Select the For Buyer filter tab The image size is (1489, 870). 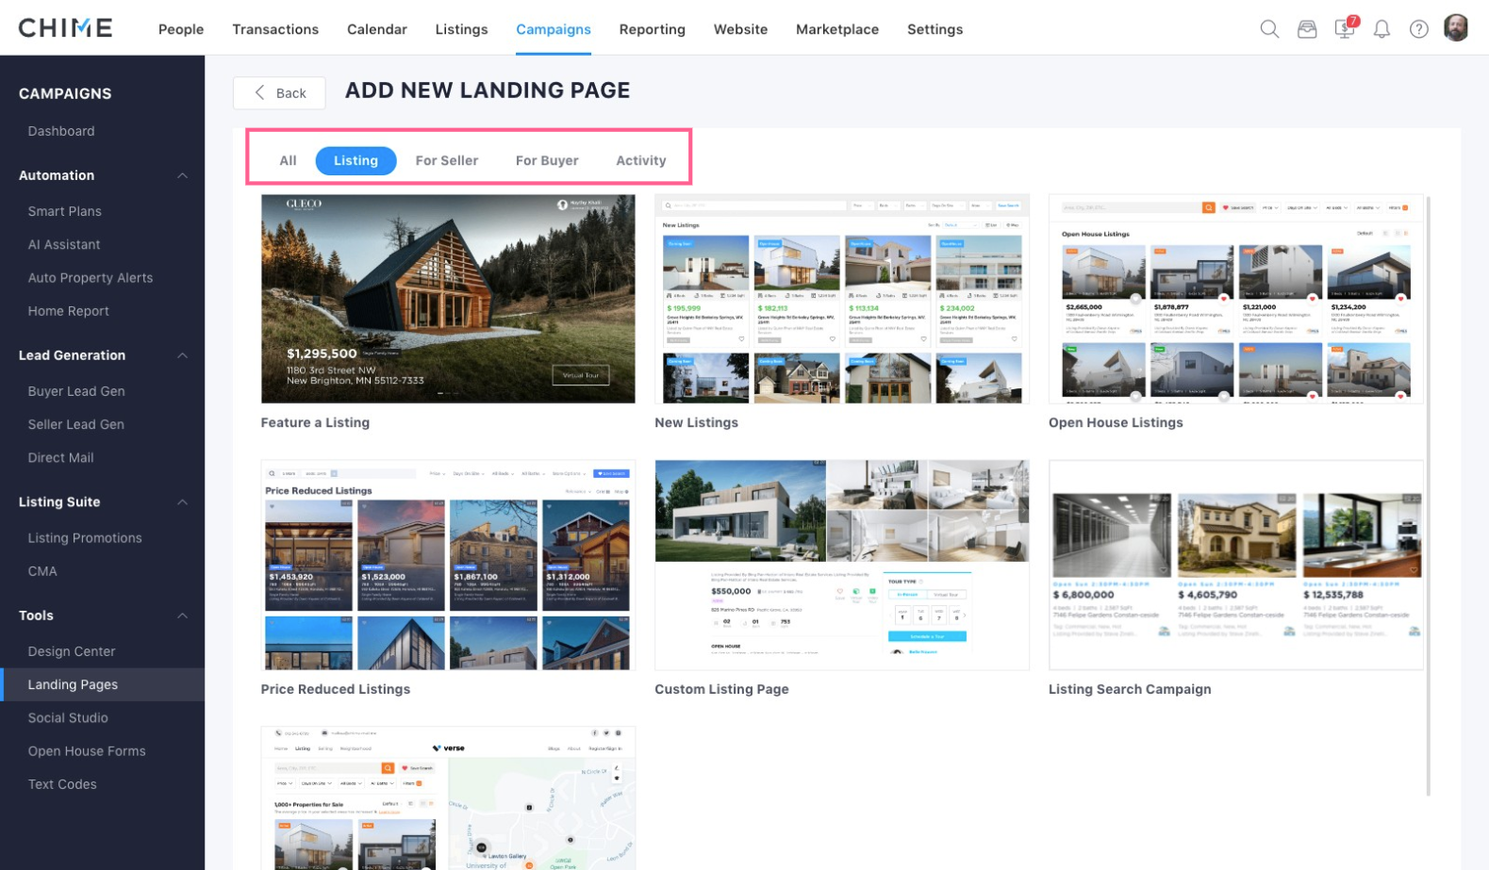click(x=547, y=160)
